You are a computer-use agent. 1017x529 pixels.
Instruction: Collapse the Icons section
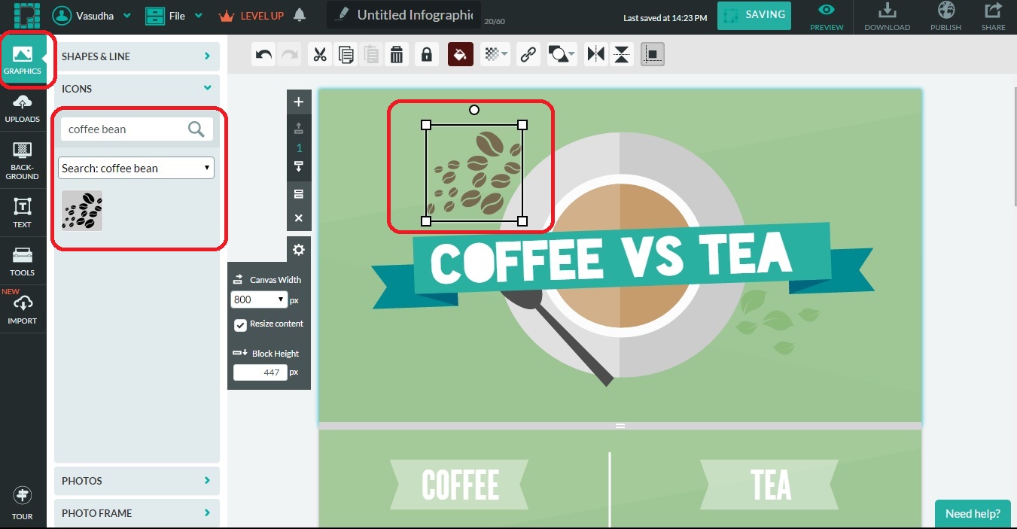tap(137, 89)
